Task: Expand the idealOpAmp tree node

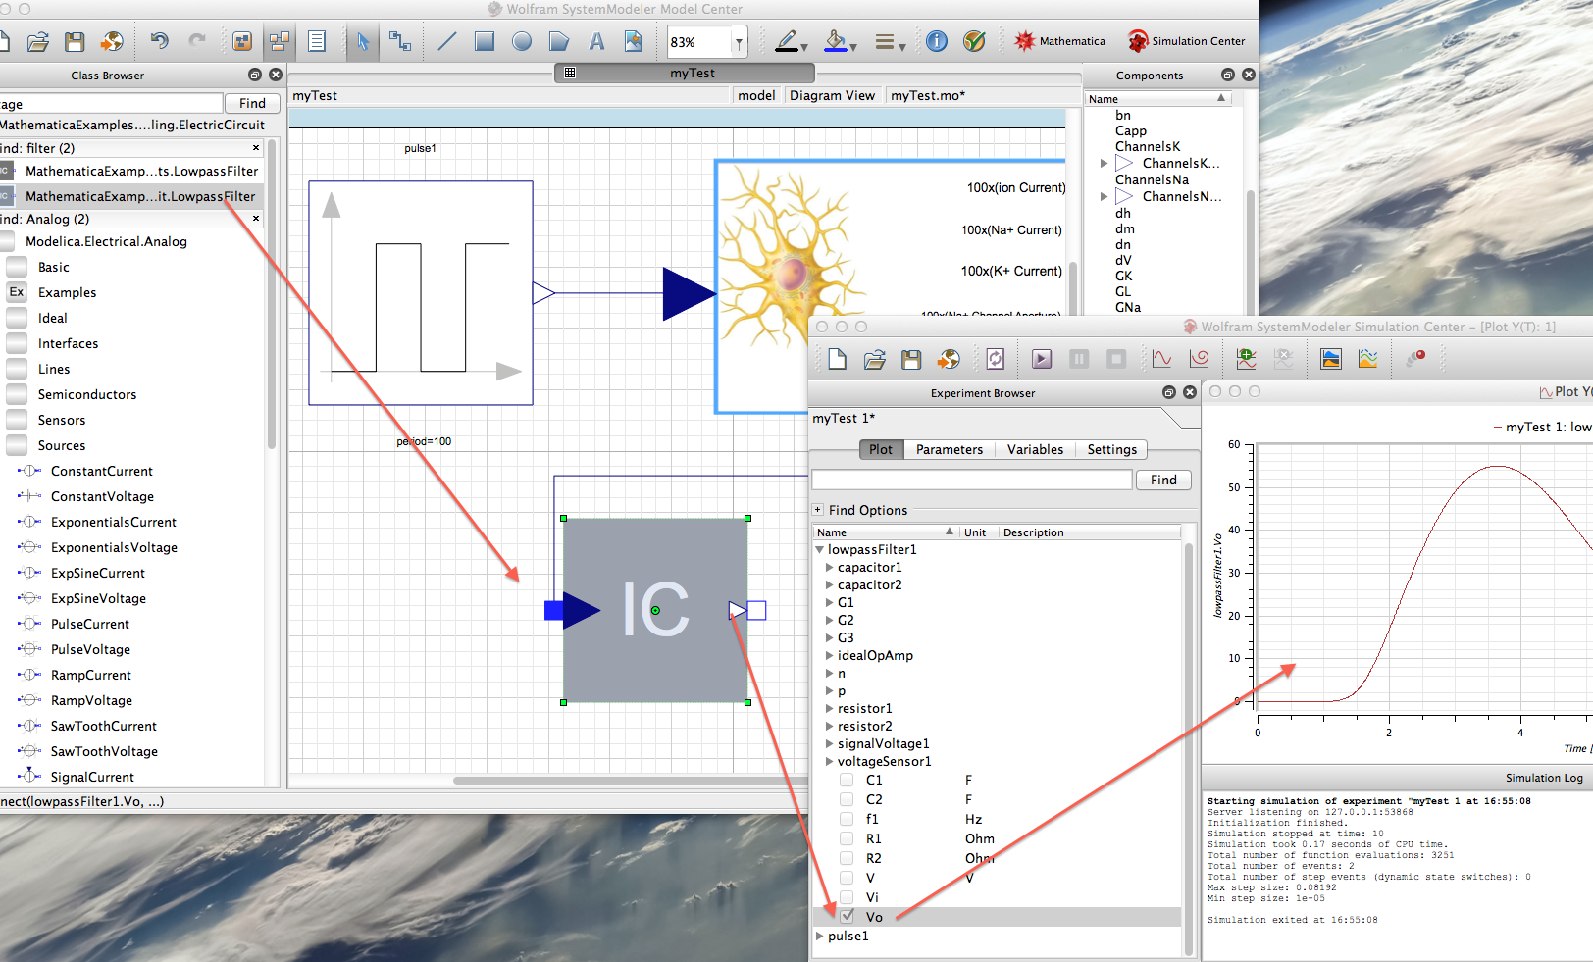Action: (x=830, y=656)
